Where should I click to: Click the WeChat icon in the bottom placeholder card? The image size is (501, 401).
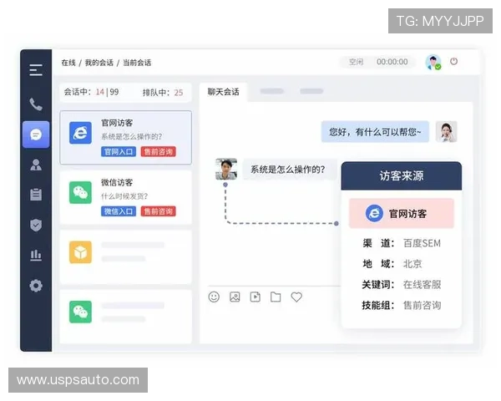click(x=80, y=312)
